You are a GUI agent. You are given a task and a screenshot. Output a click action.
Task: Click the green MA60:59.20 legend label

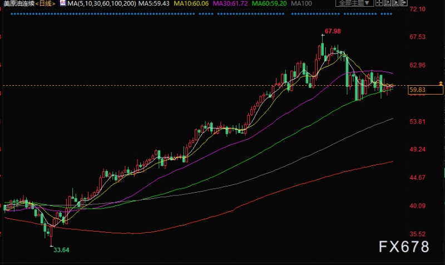tap(269, 3)
